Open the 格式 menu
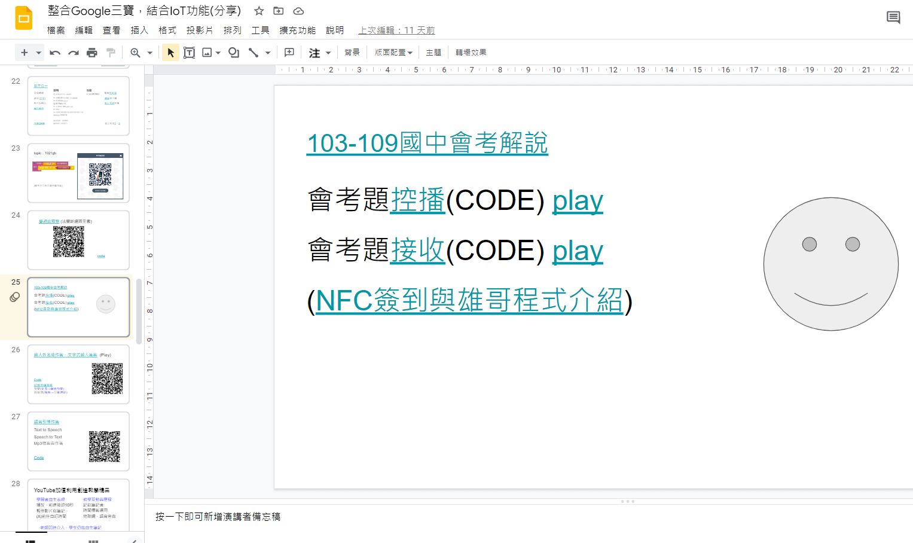 point(167,30)
